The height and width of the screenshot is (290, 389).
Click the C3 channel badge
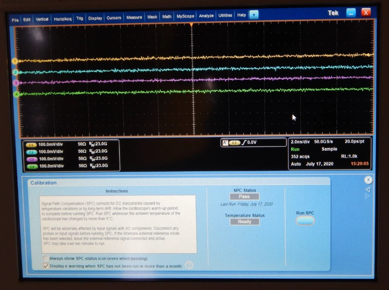pos(32,159)
